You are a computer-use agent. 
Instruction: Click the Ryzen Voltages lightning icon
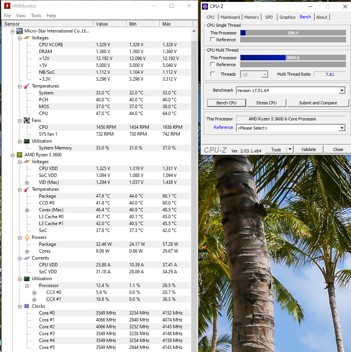[x=27, y=162]
